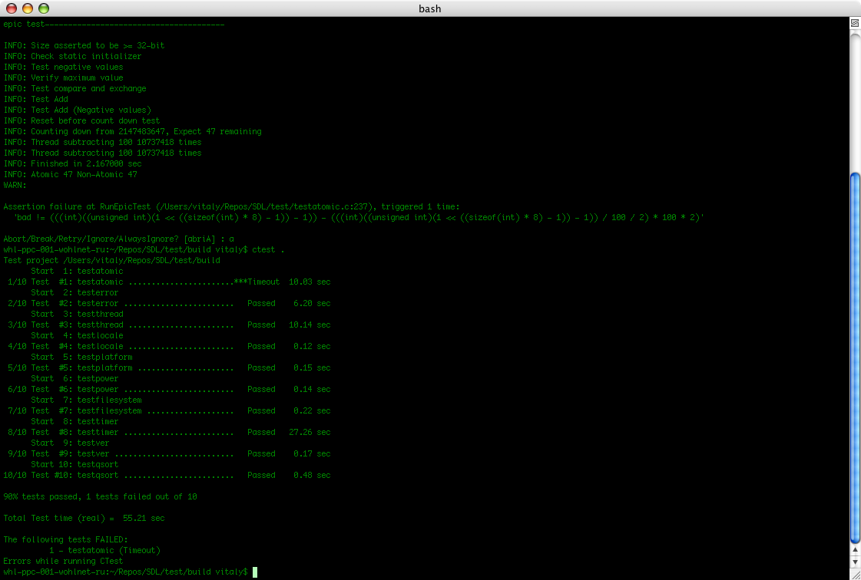Click the green zoom button on the window
Screen dimensions: 861x580
click(42, 8)
